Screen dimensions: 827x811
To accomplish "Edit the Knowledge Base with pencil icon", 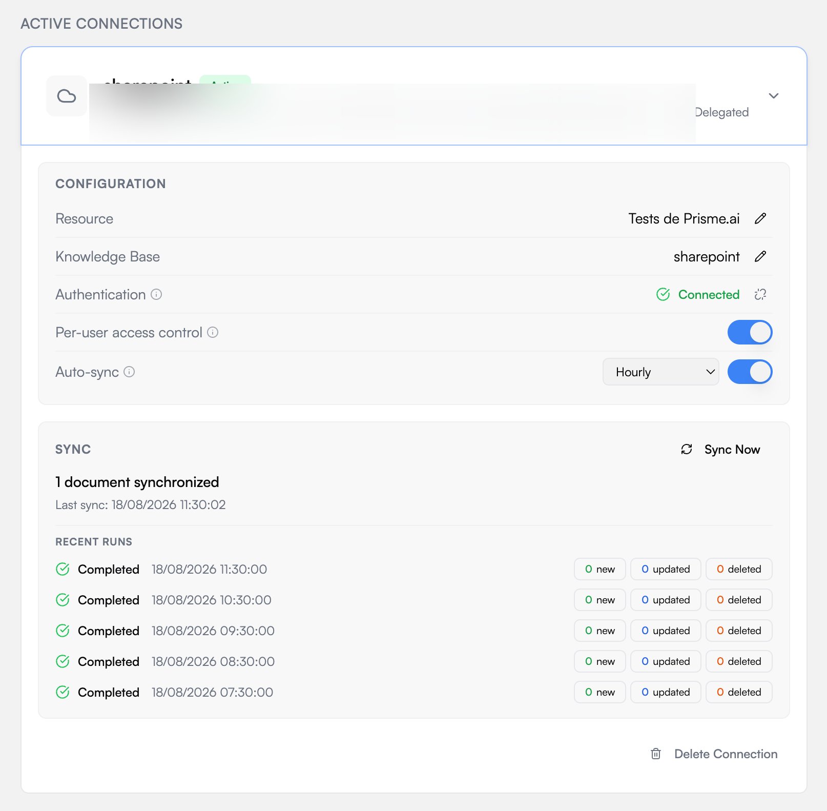I will [760, 256].
